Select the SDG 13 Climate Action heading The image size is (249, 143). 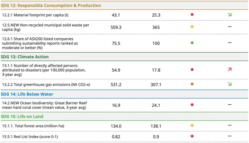tap(25, 57)
